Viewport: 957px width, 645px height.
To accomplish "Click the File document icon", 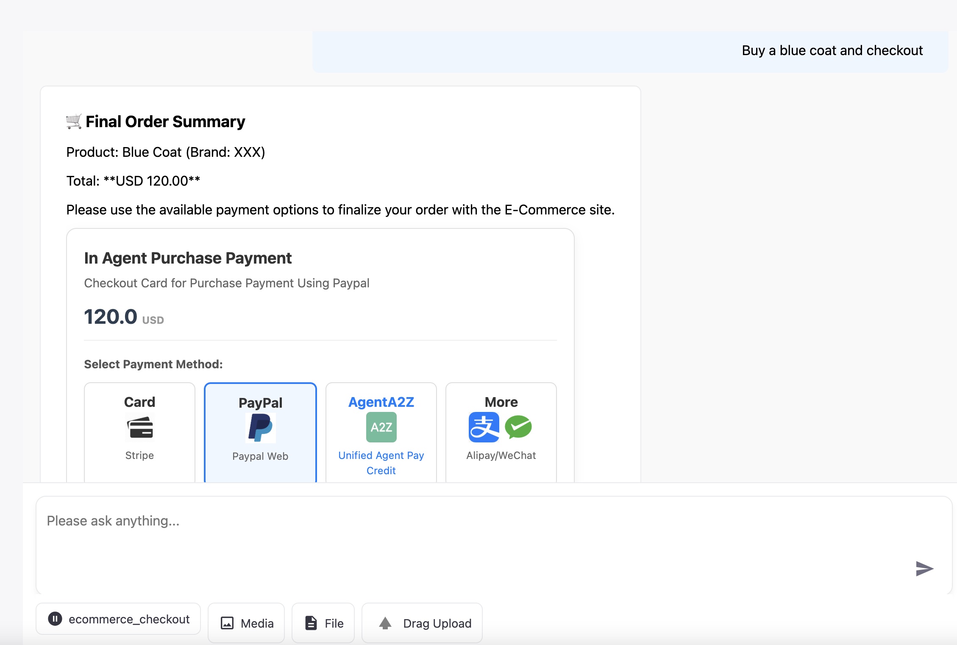I will [311, 623].
